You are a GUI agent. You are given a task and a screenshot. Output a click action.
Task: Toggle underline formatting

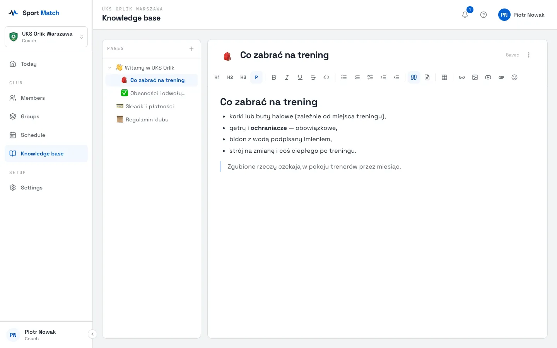tap(300, 77)
